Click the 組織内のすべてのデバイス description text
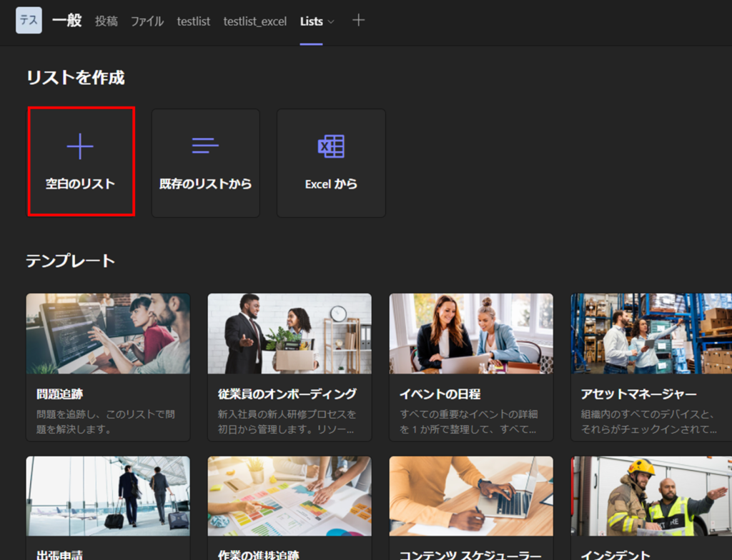Screen dimensions: 732x560 coord(649,421)
